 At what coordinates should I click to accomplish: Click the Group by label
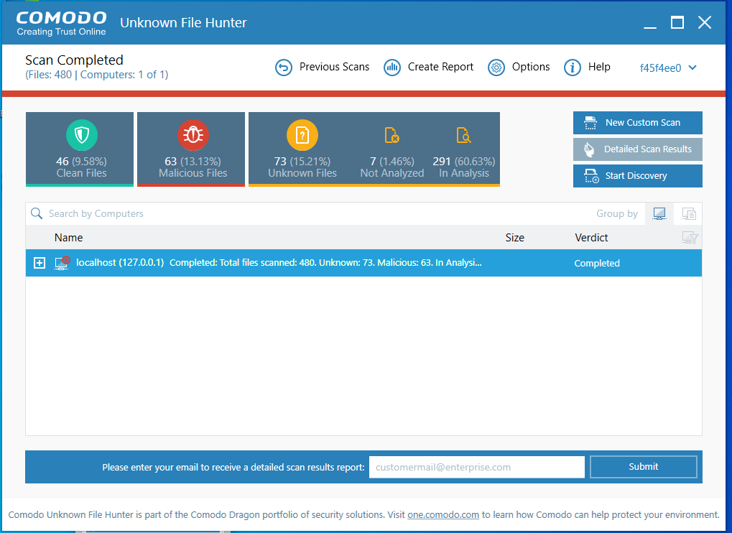pos(616,214)
